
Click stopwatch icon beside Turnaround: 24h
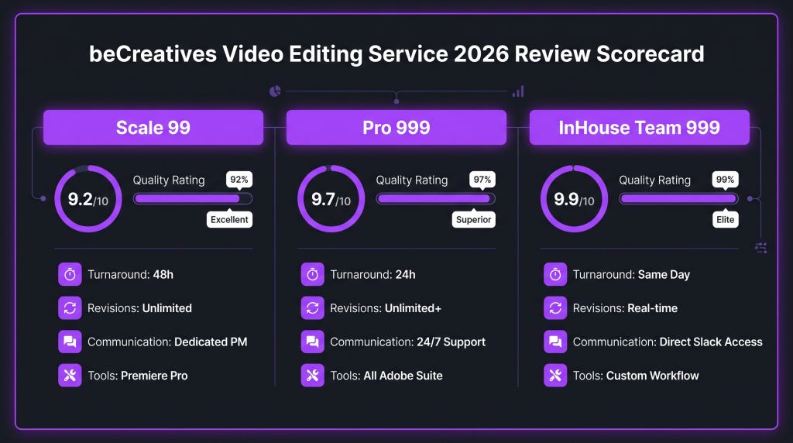coord(313,275)
